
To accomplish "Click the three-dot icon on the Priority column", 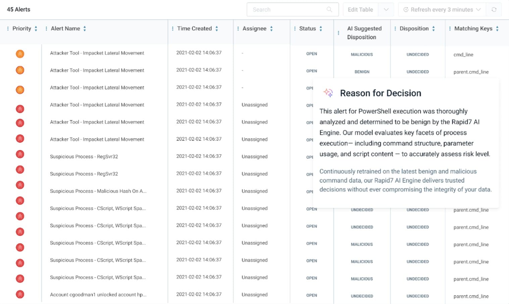I will (7, 28).
